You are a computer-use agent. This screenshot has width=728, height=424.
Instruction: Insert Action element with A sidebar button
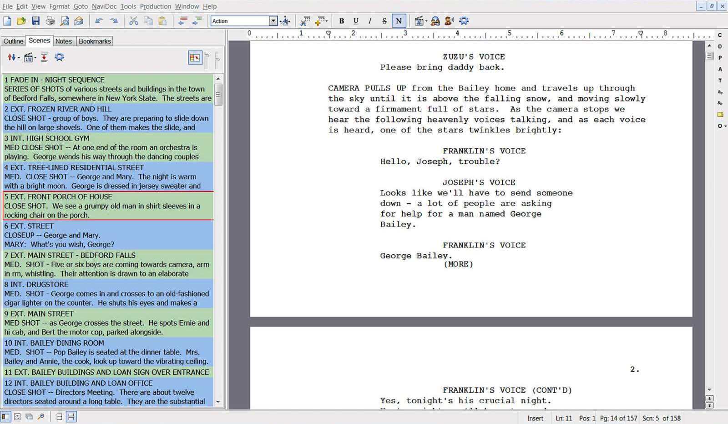[x=720, y=69]
